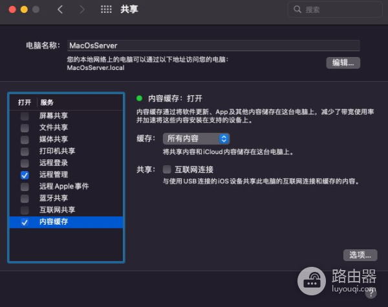This screenshot has height=307, width=388.
Task: Open the 缓存 所有内容 dropdown
Action: 196,139
